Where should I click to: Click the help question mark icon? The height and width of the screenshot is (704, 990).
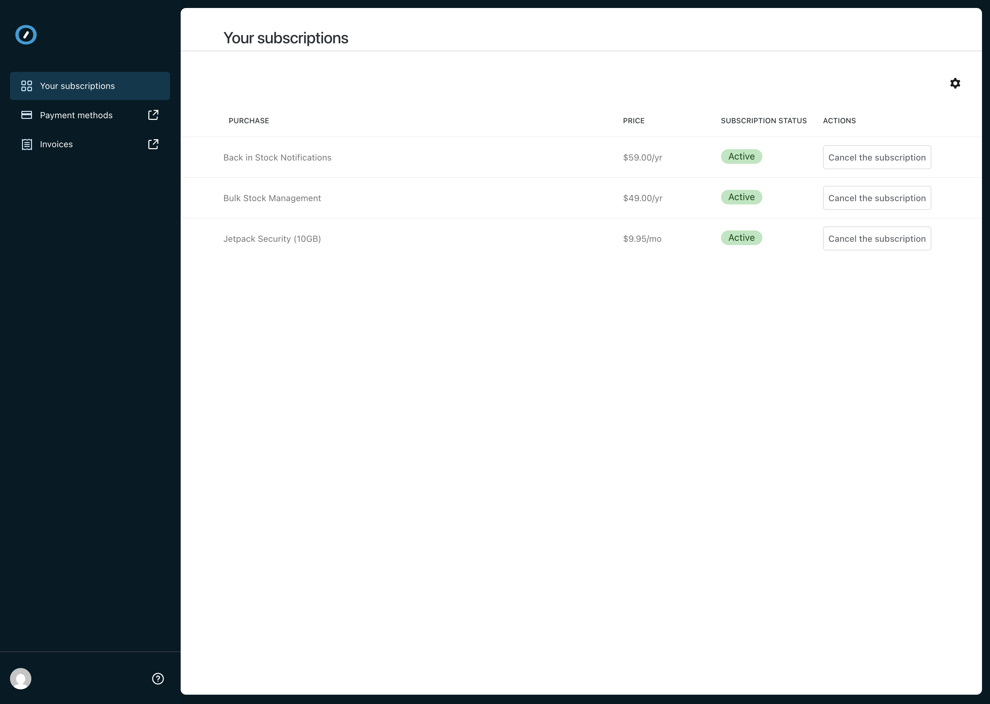tap(158, 678)
